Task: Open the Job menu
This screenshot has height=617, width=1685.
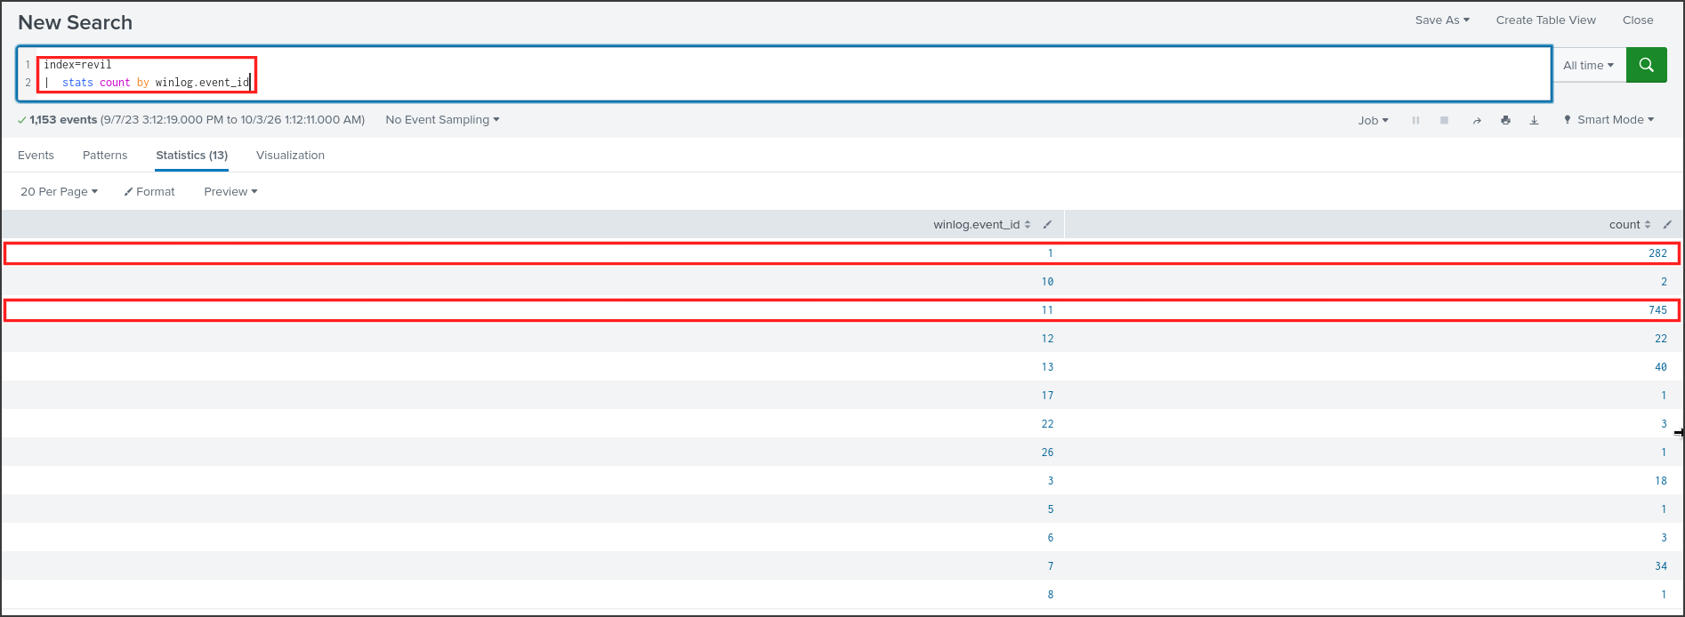Action: 1373,120
